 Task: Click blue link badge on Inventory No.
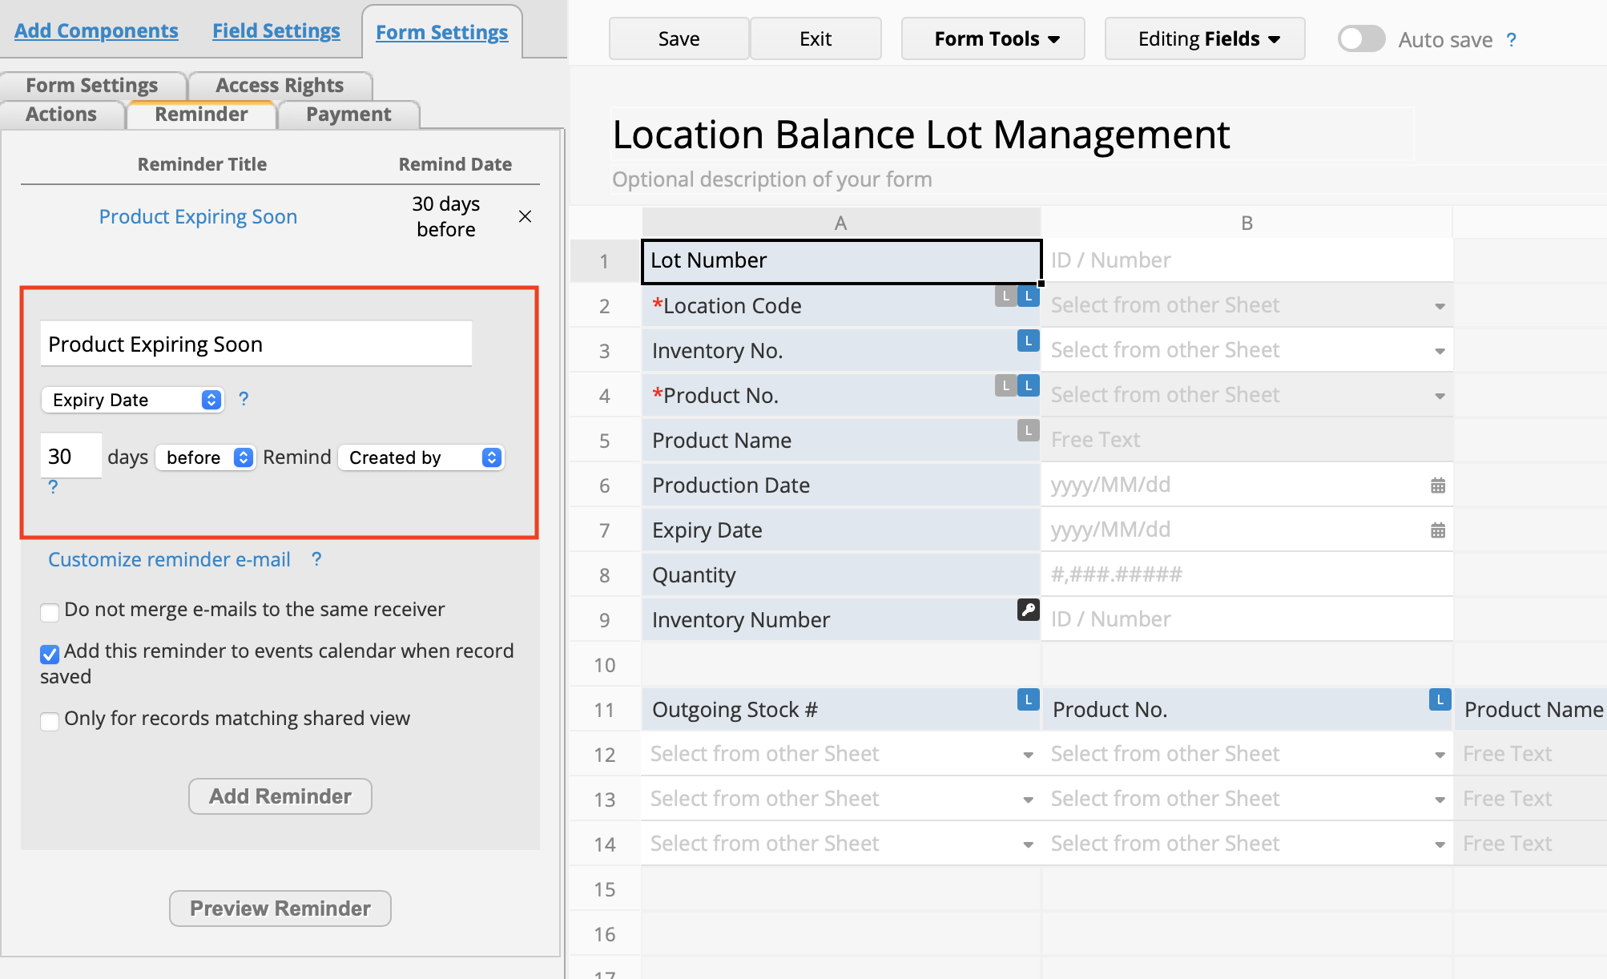tap(1028, 341)
